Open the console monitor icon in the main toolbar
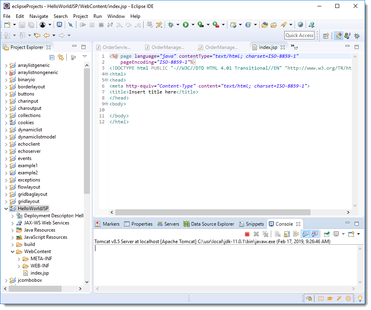Image resolution: width=371 pixels, height=310 pixels. tap(60, 25)
